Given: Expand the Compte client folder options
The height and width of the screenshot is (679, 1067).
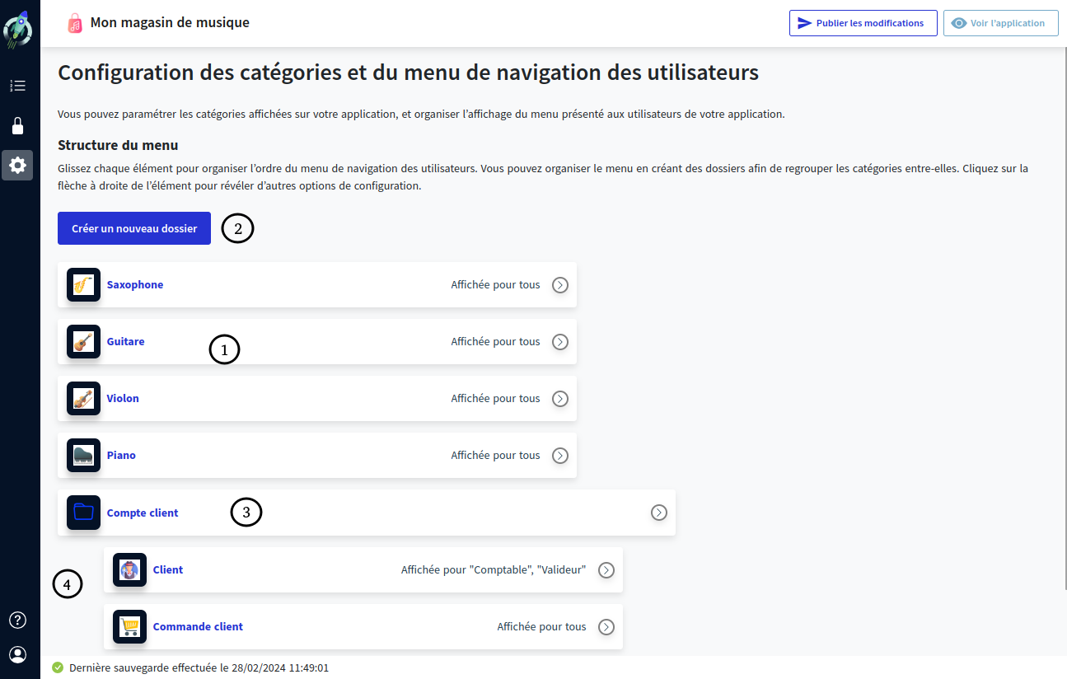Looking at the screenshot, I should 658,512.
